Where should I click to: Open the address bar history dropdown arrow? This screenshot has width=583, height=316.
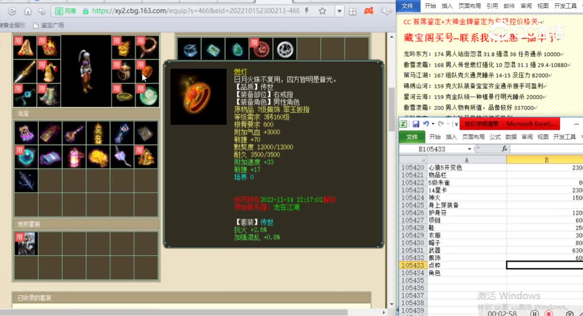point(339,11)
